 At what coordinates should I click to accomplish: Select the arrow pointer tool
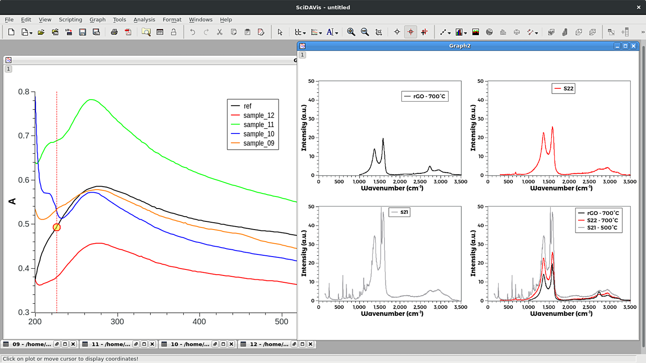280,32
